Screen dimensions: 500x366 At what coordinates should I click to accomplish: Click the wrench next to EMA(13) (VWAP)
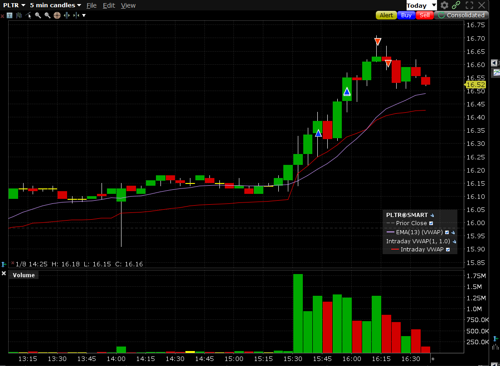point(453,232)
